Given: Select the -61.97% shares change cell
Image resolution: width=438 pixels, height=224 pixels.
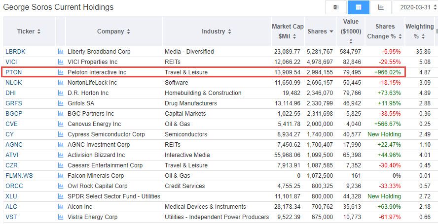Looking at the screenshot, I should (390, 217).
